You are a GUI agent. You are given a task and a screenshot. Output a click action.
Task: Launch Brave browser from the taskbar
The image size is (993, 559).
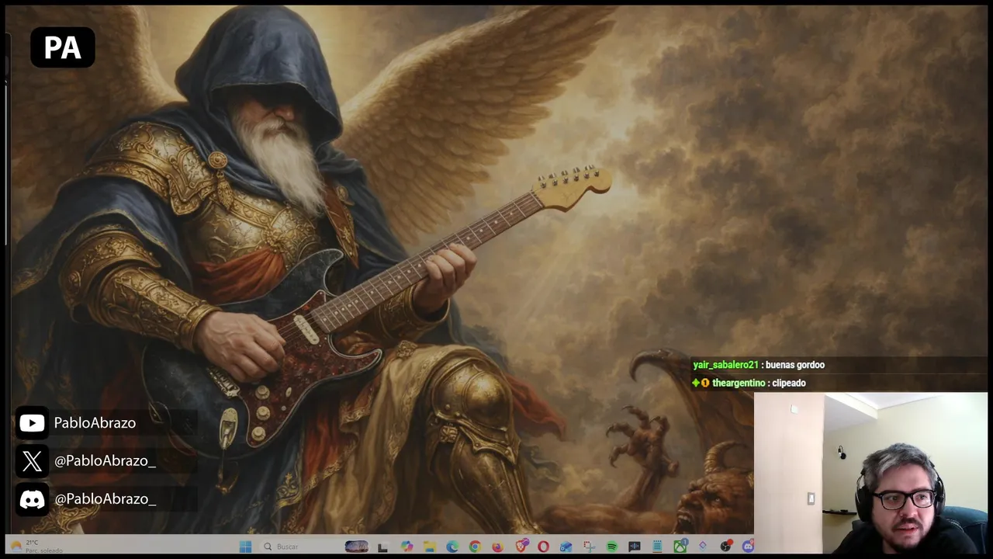click(x=521, y=546)
